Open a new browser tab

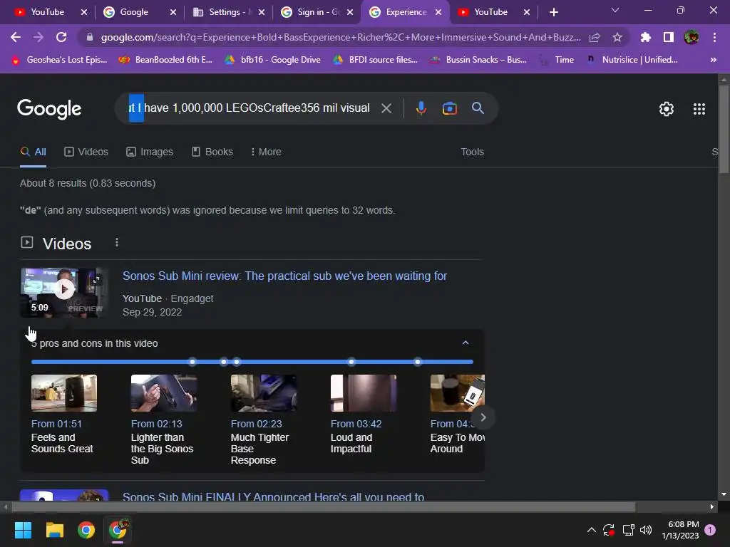(x=553, y=12)
